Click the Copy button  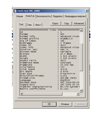pyautogui.click(x=67, y=23)
